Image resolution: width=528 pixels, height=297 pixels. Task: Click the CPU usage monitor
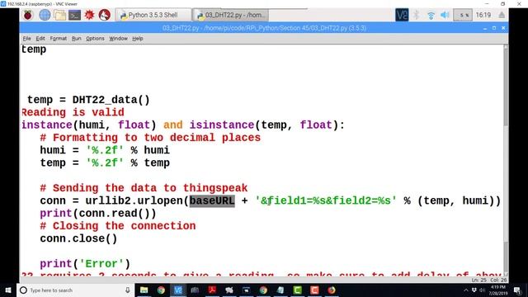(463, 15)
